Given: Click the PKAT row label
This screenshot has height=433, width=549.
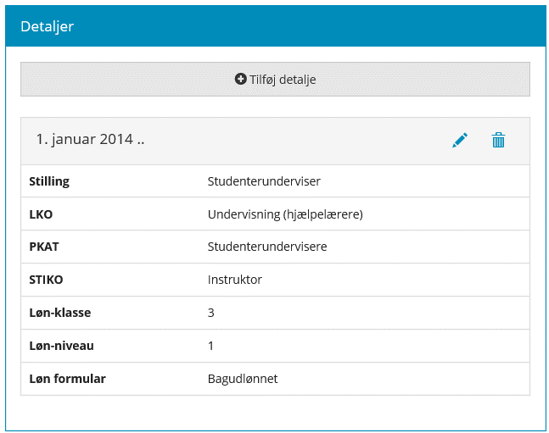Looking at the screenshot, I should click(x=44, y=247).
